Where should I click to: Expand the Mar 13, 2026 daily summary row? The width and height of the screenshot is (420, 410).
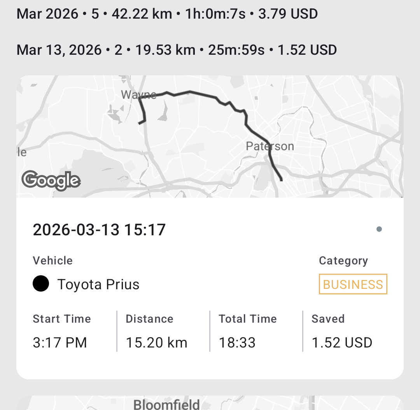(x=176, y=50)
